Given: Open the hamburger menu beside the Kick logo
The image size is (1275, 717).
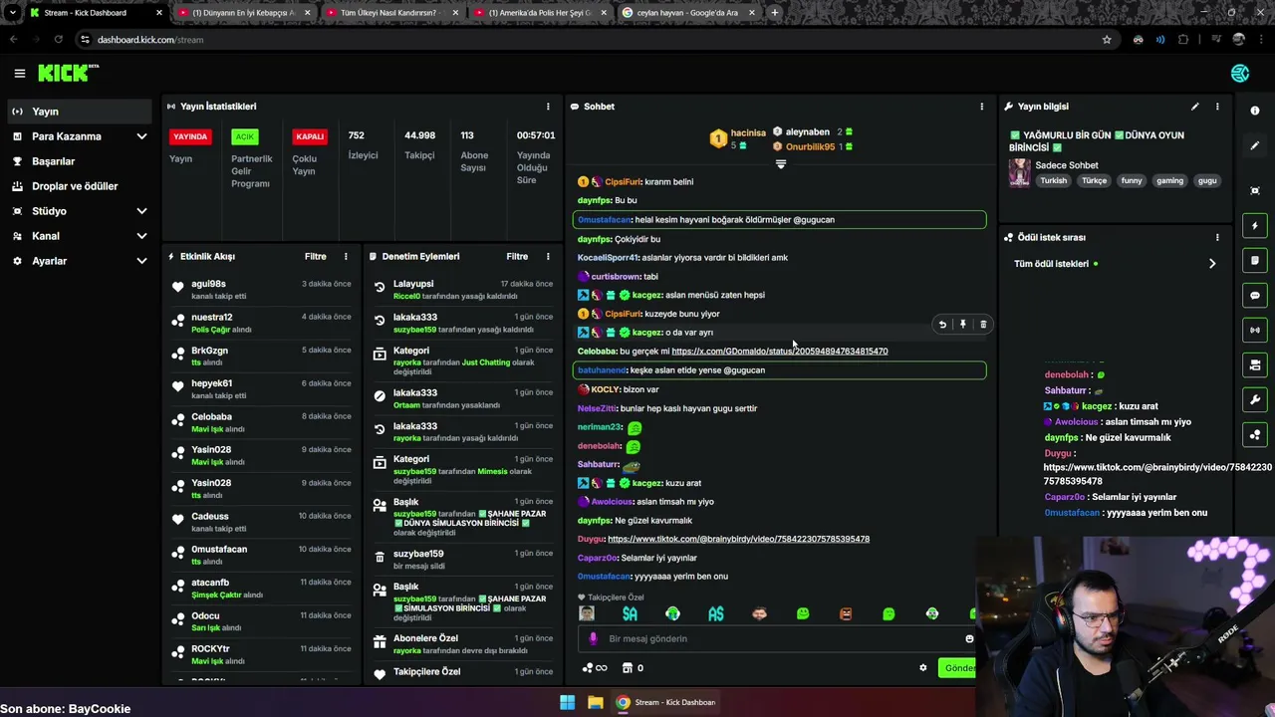Looking at the screenshot, I should (x=19, y=73).
